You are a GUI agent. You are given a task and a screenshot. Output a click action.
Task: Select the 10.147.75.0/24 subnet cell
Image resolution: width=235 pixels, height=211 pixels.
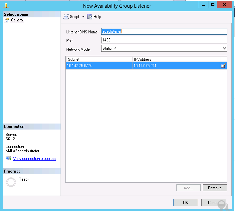[99, 66]
